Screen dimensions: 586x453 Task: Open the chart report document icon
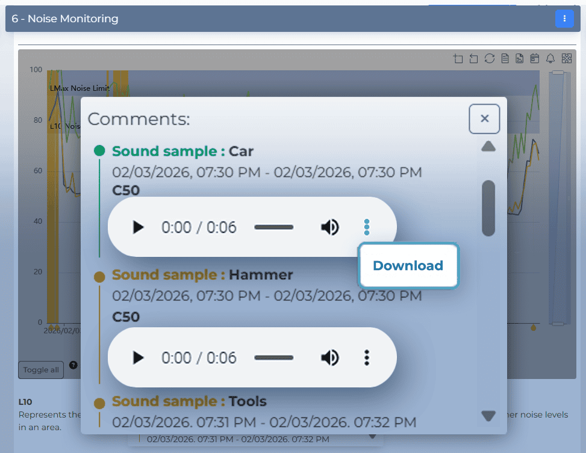pos(505,58)
